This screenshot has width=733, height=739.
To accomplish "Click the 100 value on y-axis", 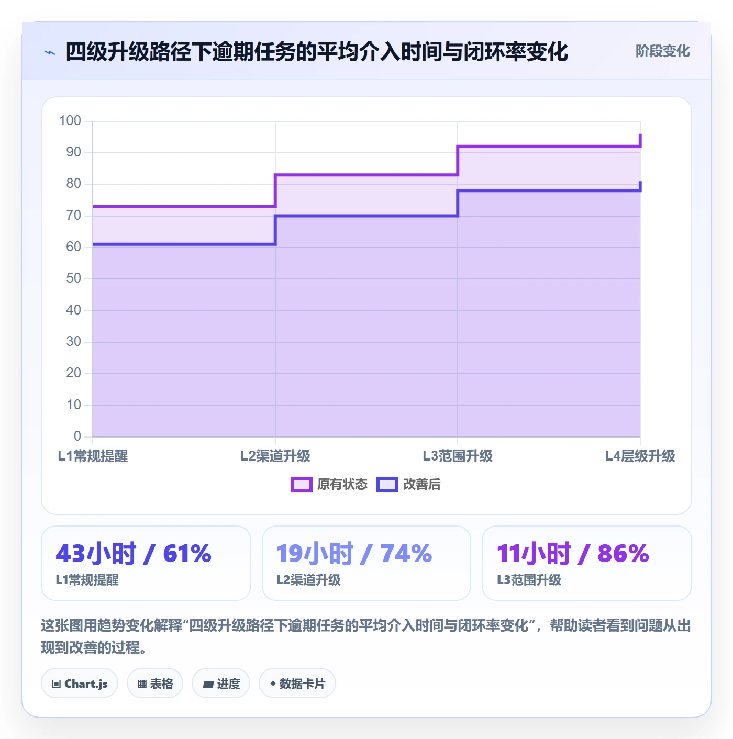I will pos(70,121).
